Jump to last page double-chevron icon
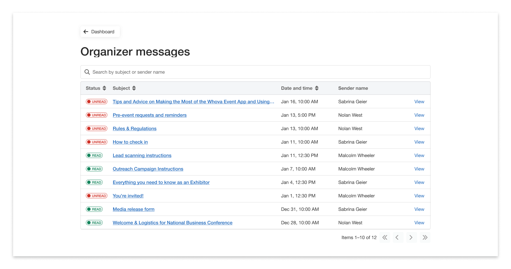This screenshot has width=511, height=269. coord(425,237)
